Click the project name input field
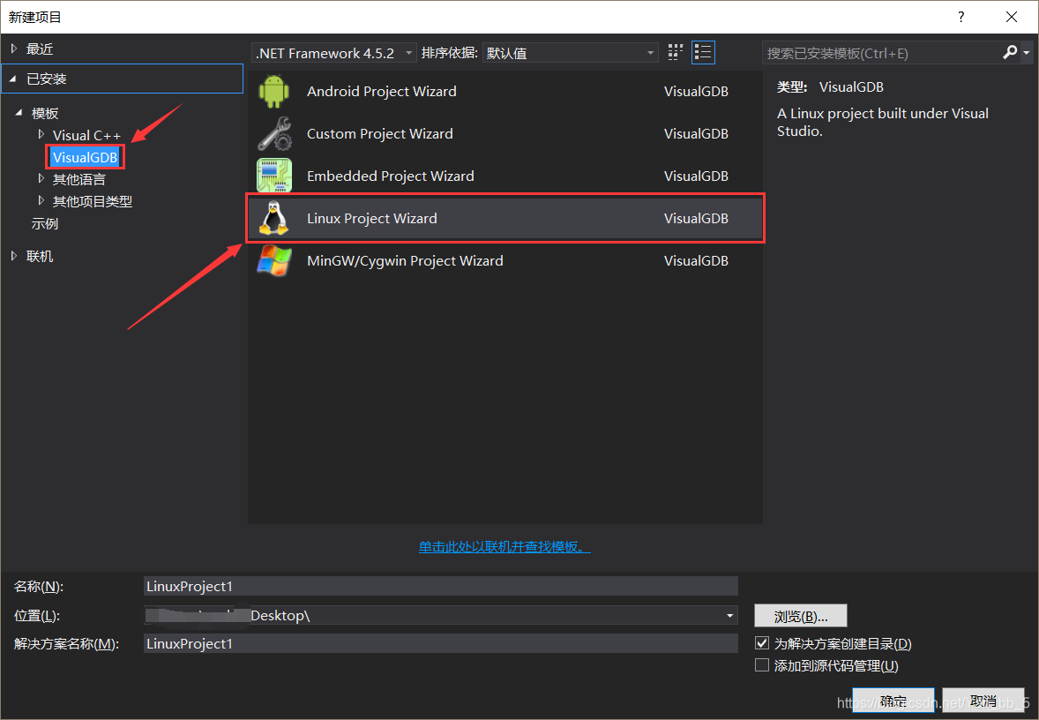 click(441, 586)
